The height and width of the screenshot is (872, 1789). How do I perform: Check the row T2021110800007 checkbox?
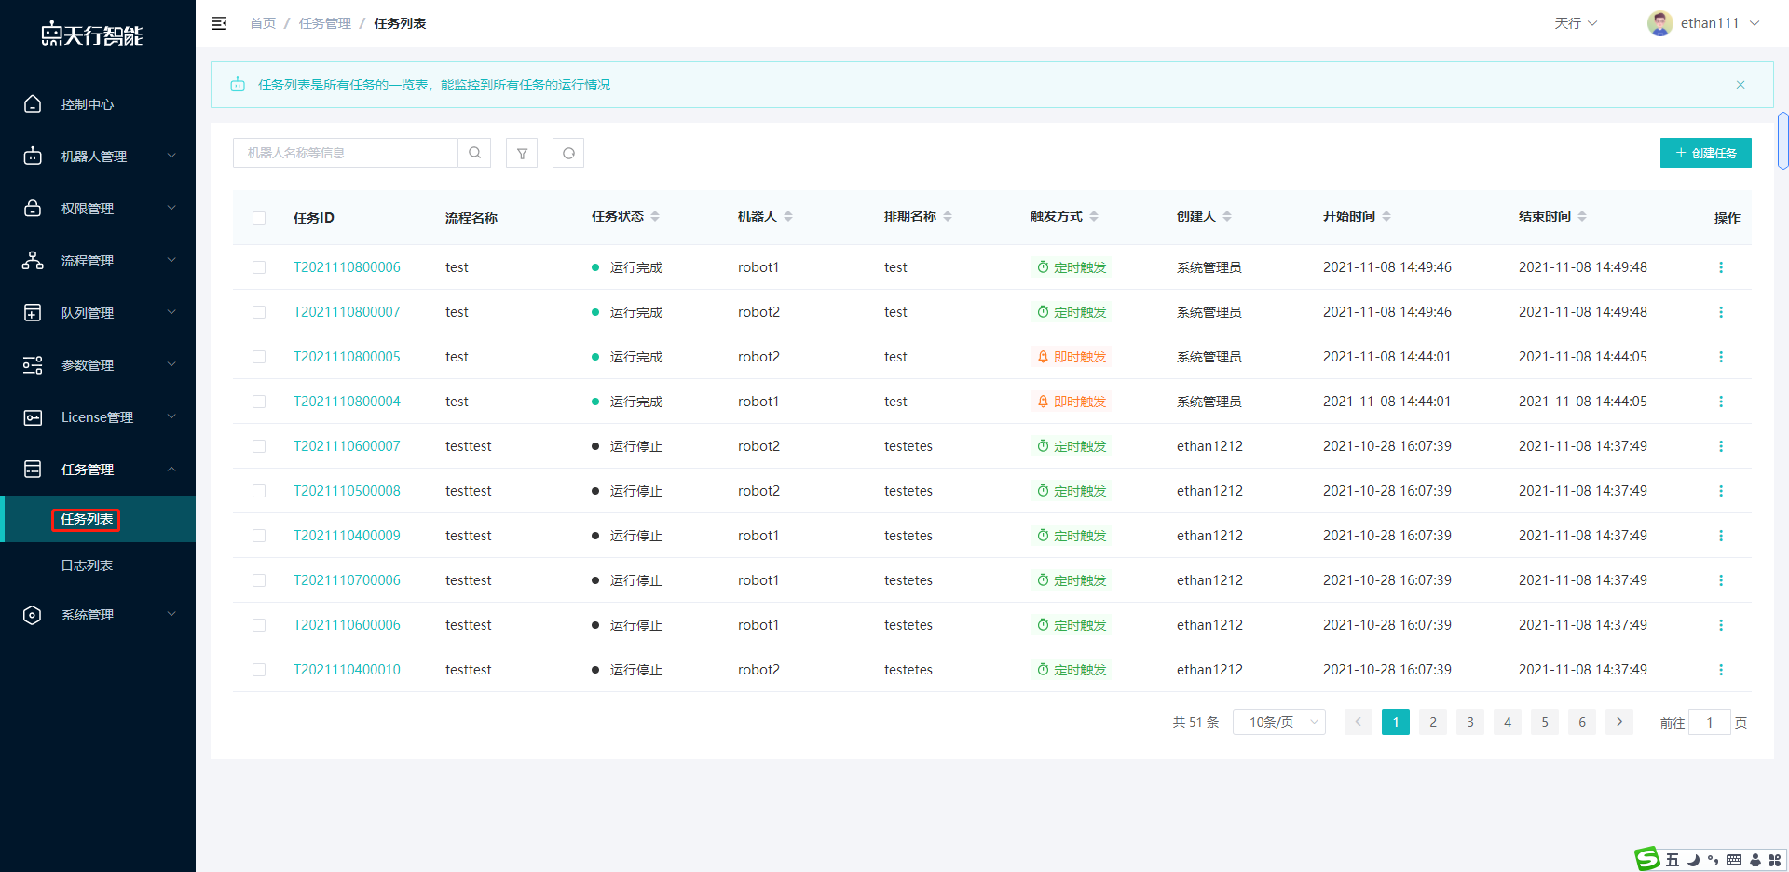(x=259, y=312)
